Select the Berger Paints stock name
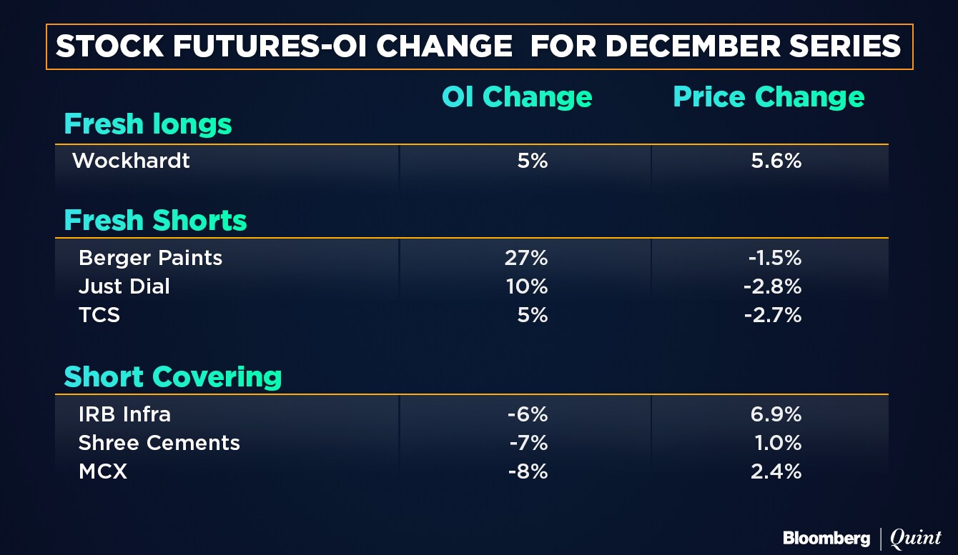Screen dimensions: 958x555 pos(150,258)
